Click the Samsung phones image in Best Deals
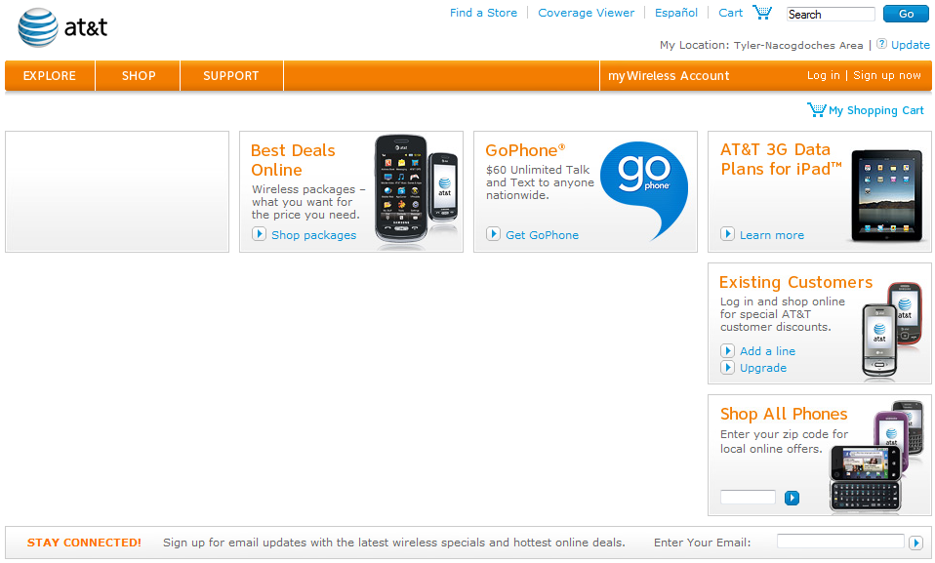 point(416,188)
